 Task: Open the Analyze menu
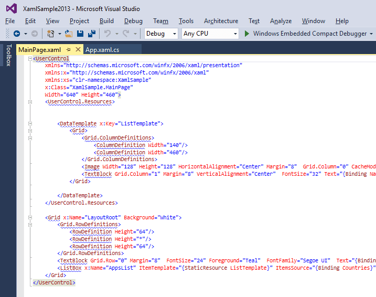[x=281, y=21]
